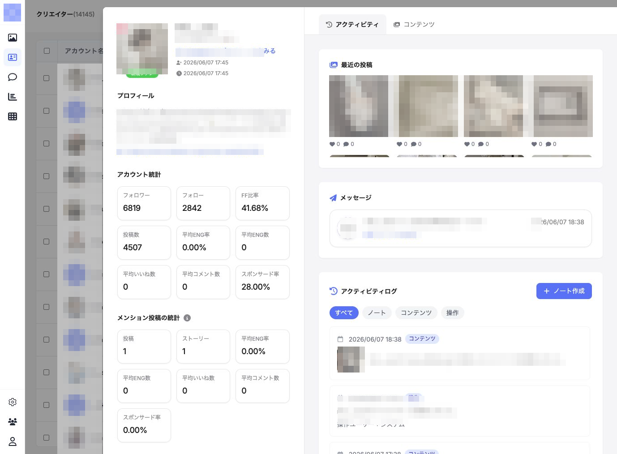Switch to the コンテンツ tab
617x454 pixels.
pos(414,25)
